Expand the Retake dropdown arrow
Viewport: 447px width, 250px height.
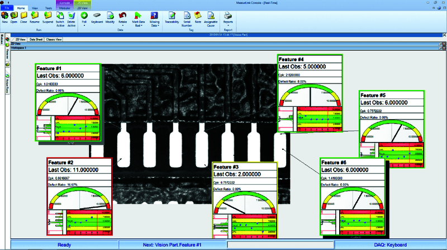coord(122,26)
